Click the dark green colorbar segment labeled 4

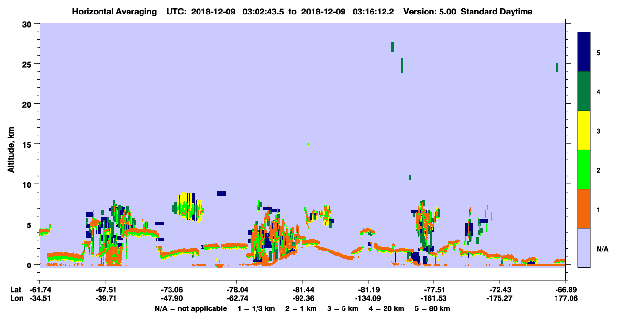coord(584,91)
